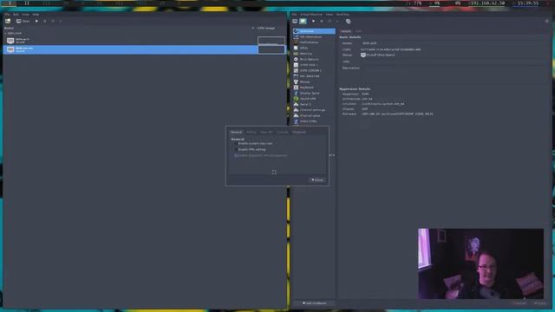
Task: Select Channel spice in the hardware list
Action: pyautogui.click(x=314, y=115)
